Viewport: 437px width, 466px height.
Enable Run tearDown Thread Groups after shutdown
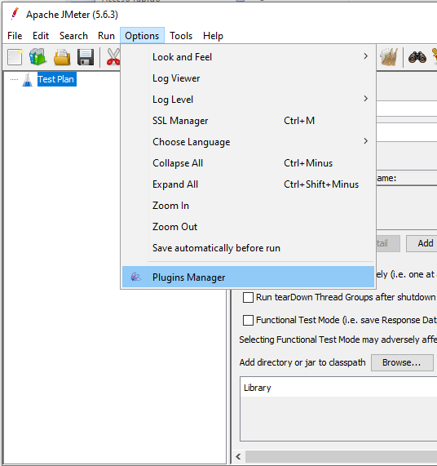click(248, 297)
